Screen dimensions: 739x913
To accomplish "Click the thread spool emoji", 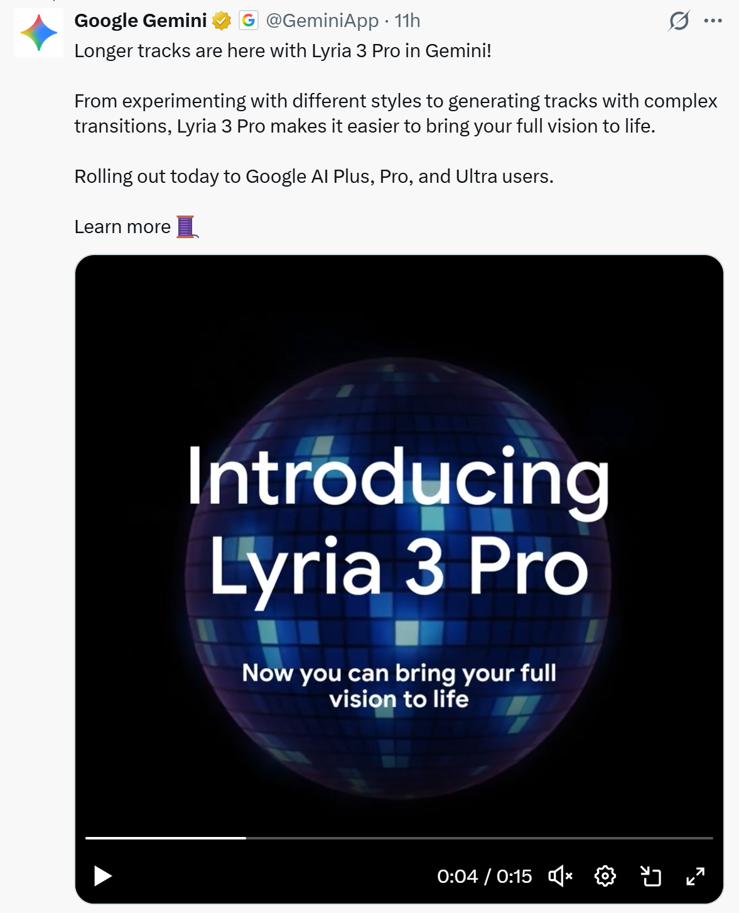I will point(186,227).
